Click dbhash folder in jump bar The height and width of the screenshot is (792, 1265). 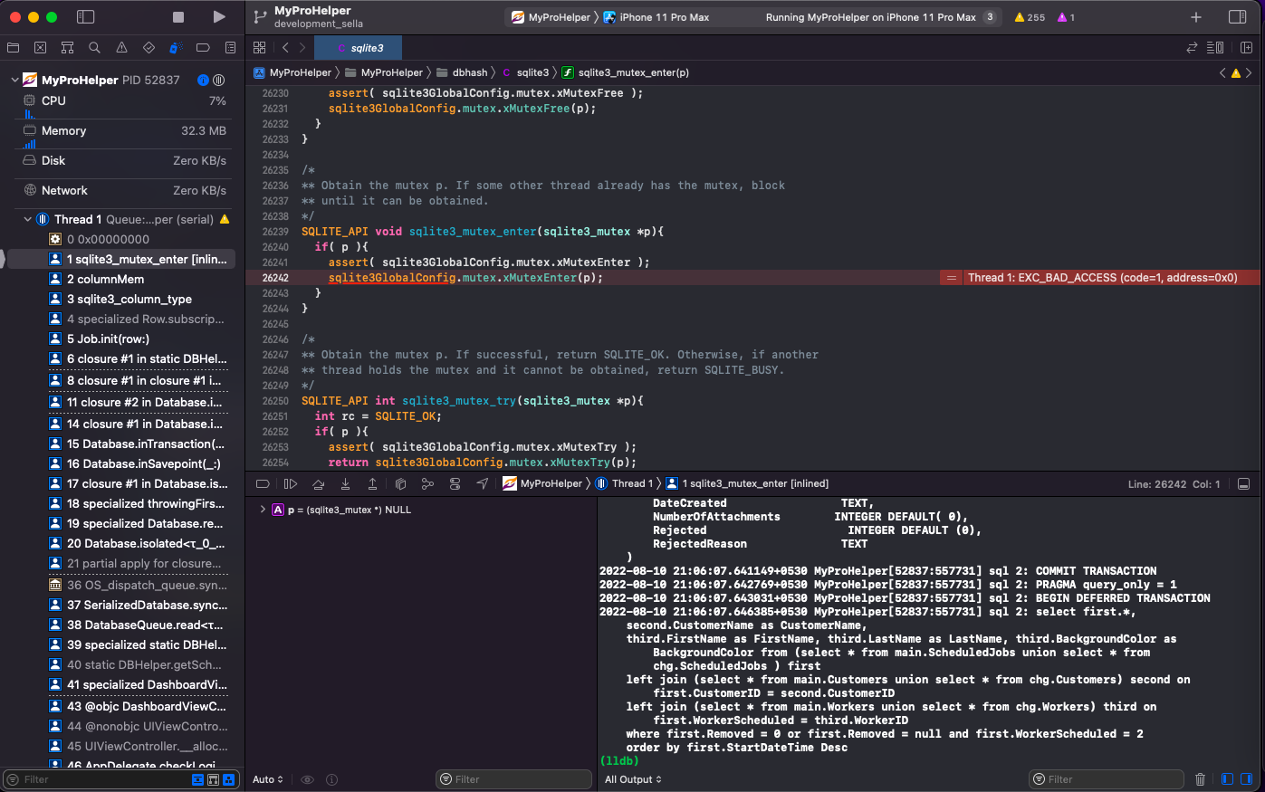[462, 72]
